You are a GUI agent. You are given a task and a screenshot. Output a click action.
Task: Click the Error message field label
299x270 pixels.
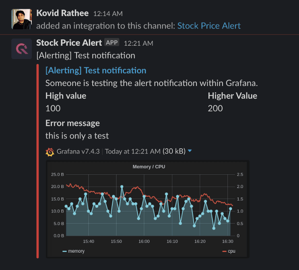(x=72, y=123)
